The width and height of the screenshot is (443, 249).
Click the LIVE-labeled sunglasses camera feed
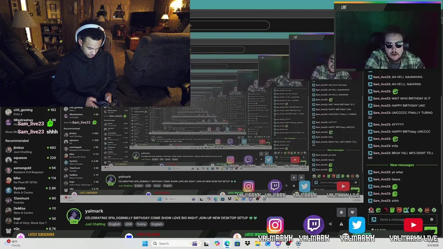click(x=388, y=36)
